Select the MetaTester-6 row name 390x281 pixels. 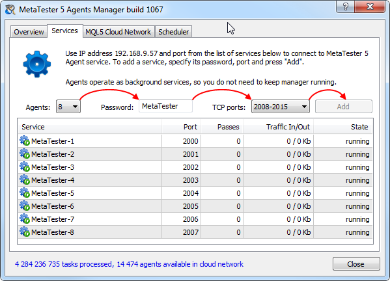53,206
